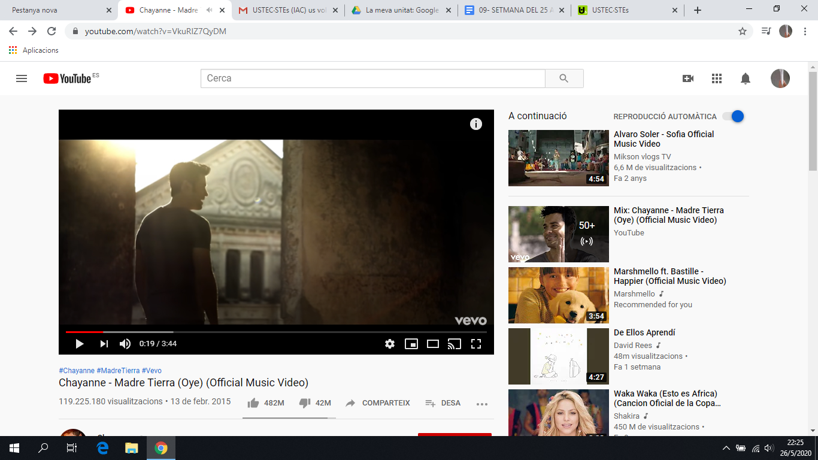Open video settings gear
The width and height of the screenshot is (818, 460).
(x=390, y=344)
